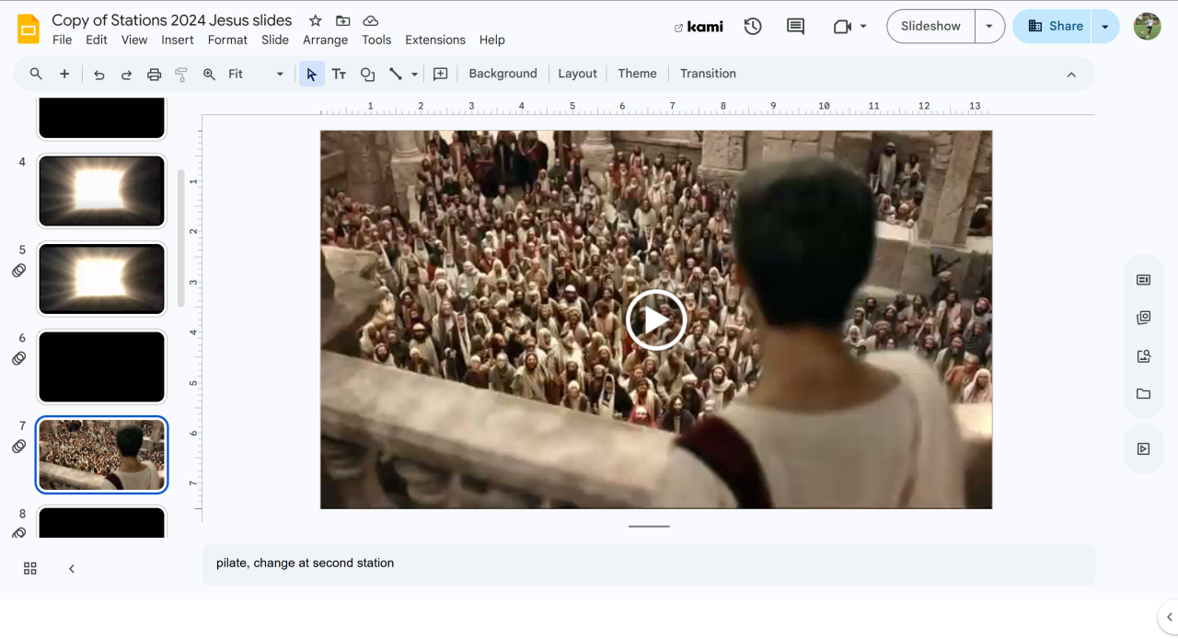Open version history clock icon
This screenshot has height=639, width=1178.
[x=753, y=27]
